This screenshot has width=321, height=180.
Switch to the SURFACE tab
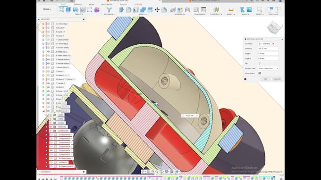click(x=77, y=4)
